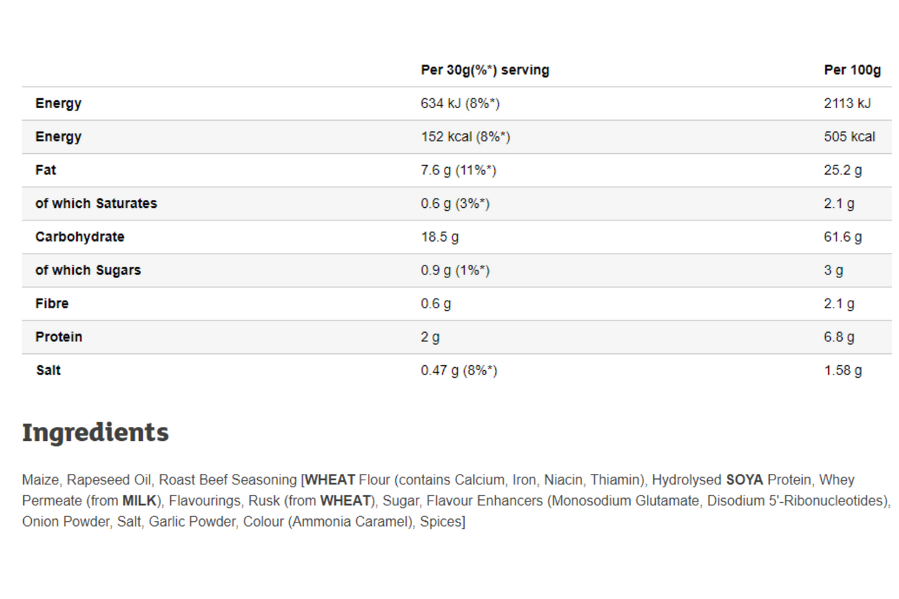This screenshot has width=899, height=599.
Task: Click the 'of which Sugars' row label
Action: pos(88,270)
